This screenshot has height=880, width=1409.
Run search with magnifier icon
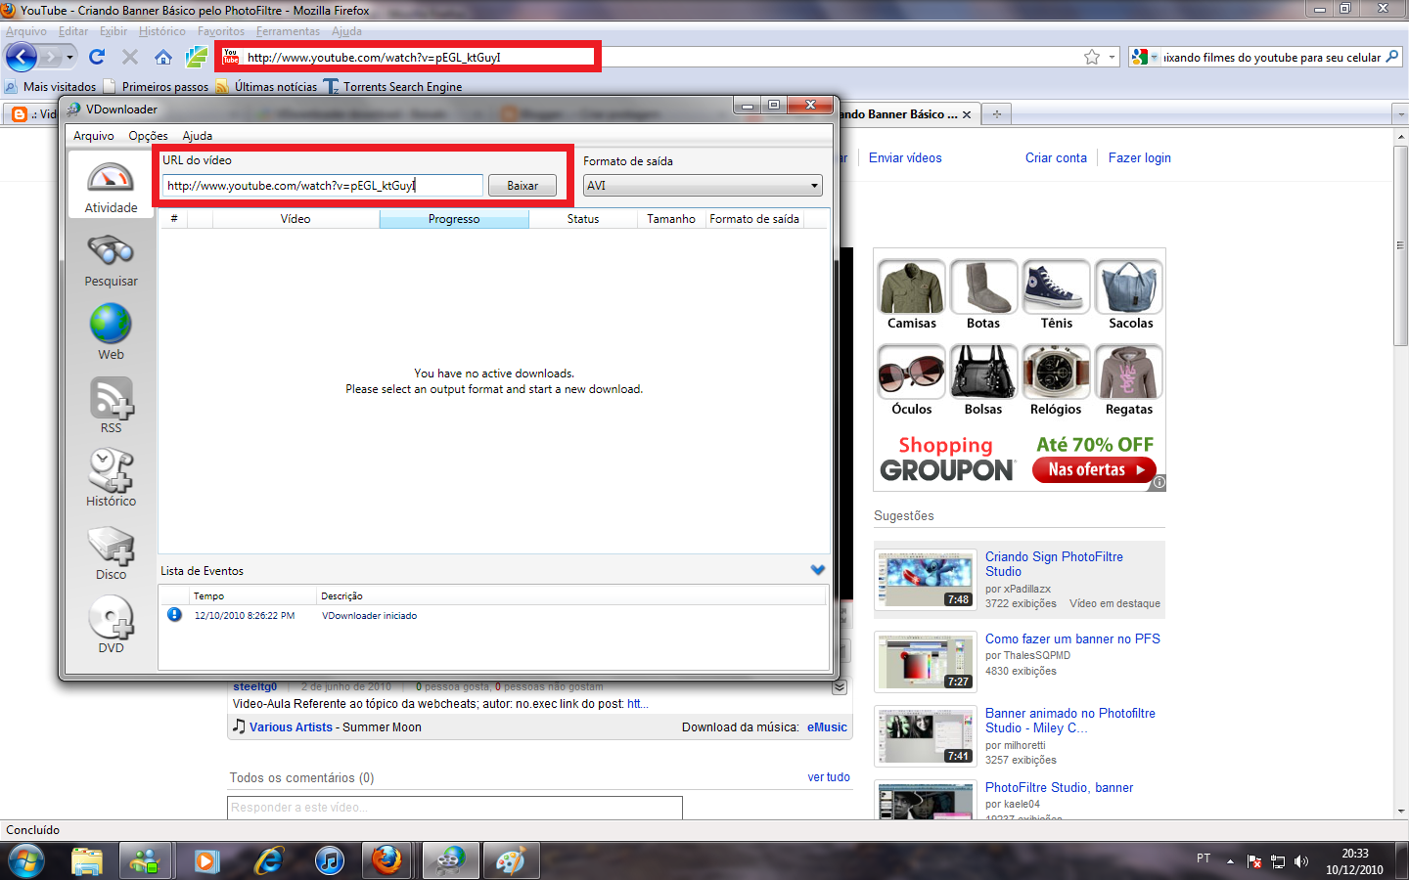pos(1392,57)
